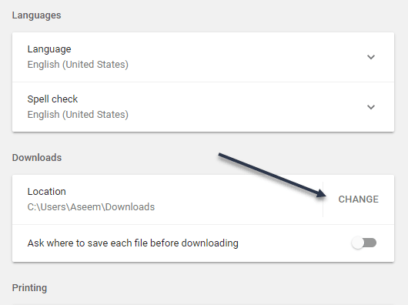The width and height of the screenshot is (408, 305).
Task: Select English (United States) under Spell check
Action: click(78, 115)
